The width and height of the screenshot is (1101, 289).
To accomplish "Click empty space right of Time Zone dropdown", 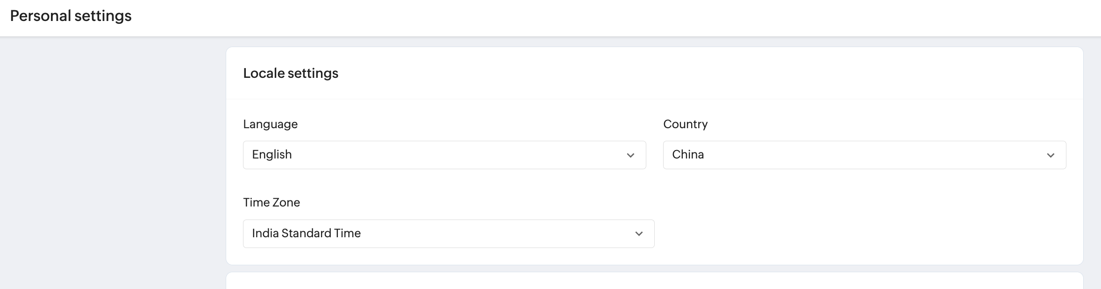I will (865, 233).
